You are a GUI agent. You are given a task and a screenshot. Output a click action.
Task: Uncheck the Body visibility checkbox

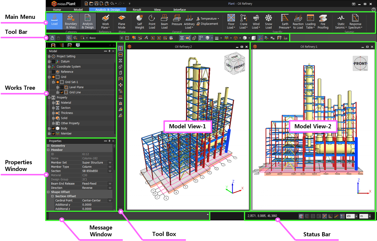pos(53,129)
